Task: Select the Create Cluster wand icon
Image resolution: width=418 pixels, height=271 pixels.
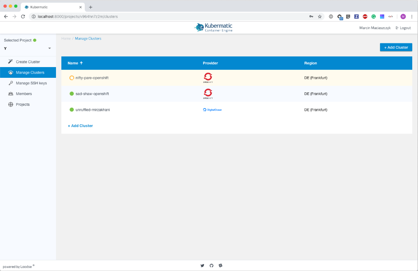Action: pyautogui.click(x=11, y=62)
